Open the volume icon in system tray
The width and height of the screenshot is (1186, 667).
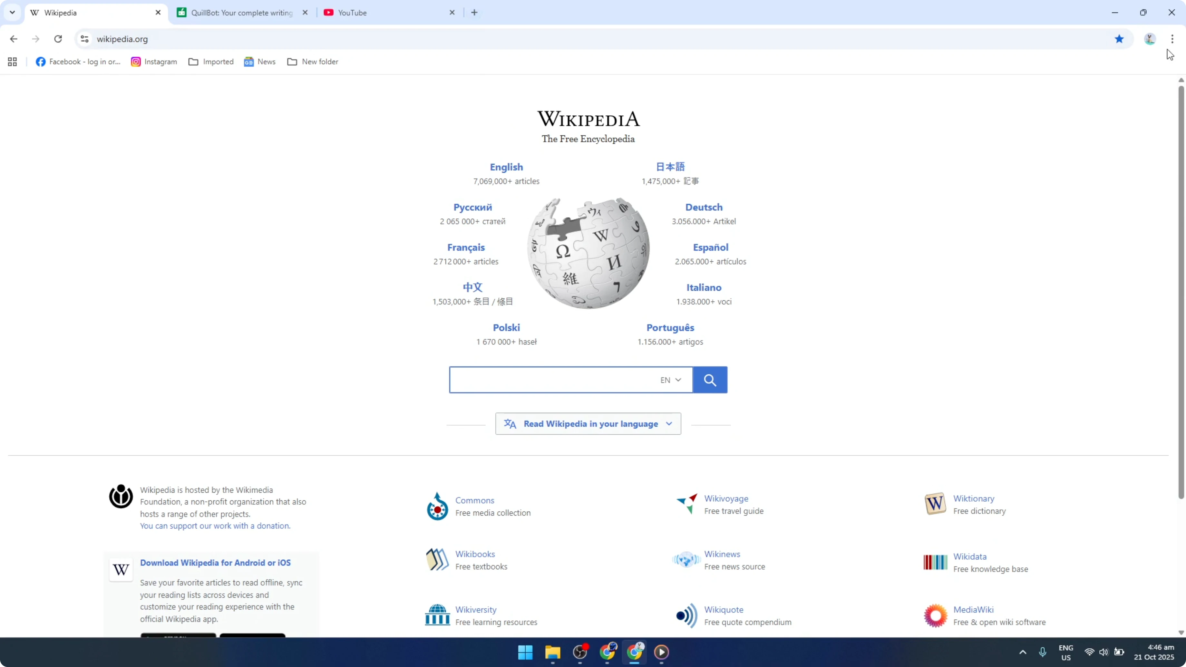[1103, 652]
